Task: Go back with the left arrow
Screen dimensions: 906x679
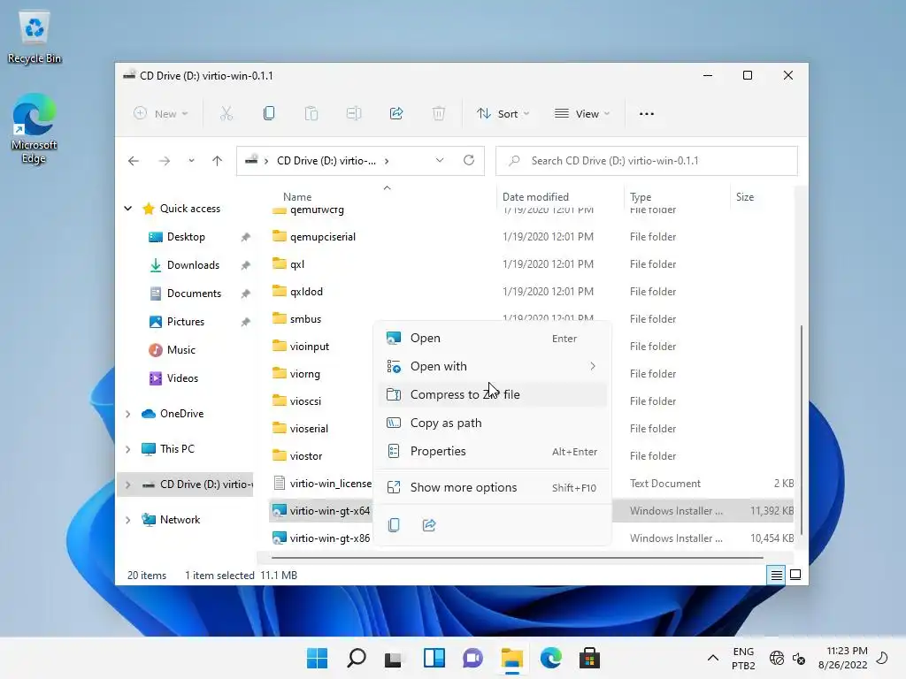Action: point(134,161)
